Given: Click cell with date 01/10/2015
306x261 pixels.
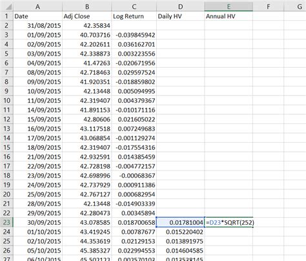Looking at the screenshot, I should click(37, 231).
